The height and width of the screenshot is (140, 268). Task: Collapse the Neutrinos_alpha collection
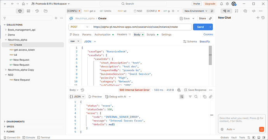click(x=6, y=40)
